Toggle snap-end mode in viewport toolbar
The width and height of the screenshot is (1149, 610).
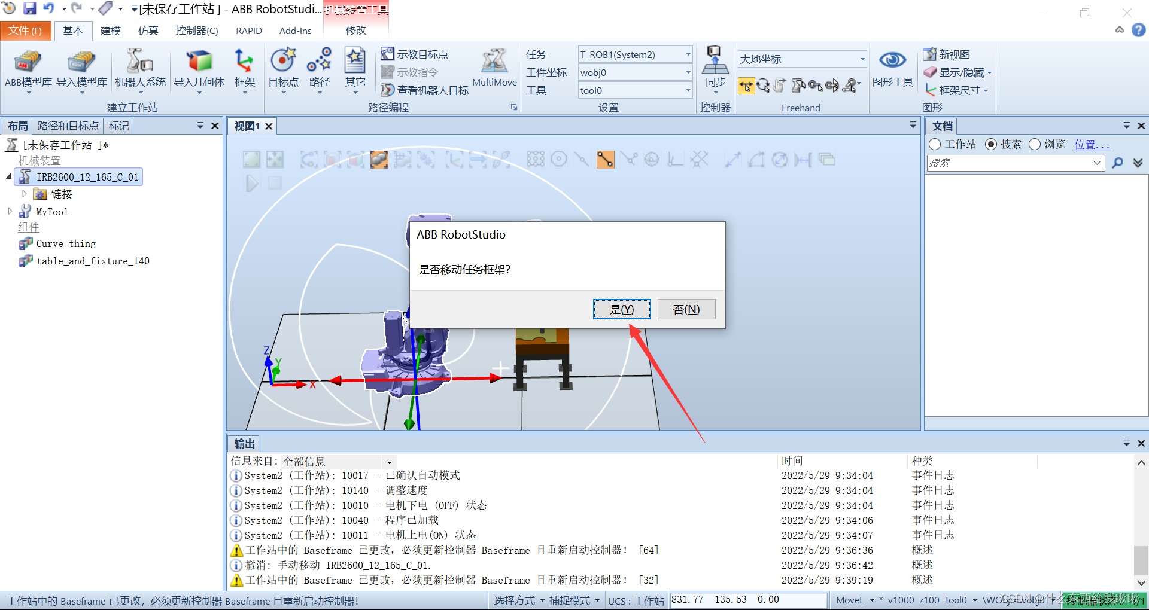coord(605,159)
